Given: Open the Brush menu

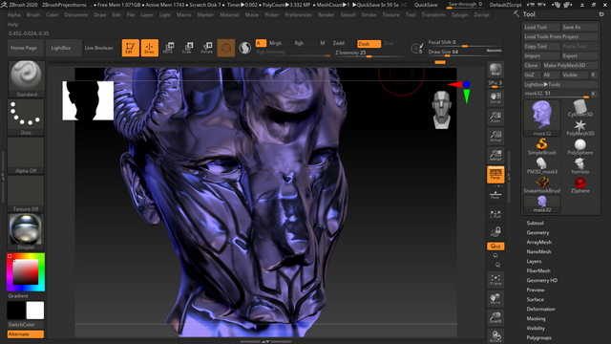Looking at the screenshot, I should pyautogui.click(x=33, y=15).
